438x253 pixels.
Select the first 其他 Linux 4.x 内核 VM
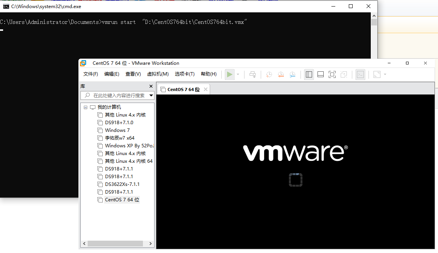click(126, 115)
